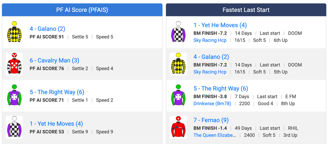The width and height of the screenshot is (328, 147).
Task: Open '1 - Yet He Moves (4)' in Fastest Last Start
Action: (220, 25)
